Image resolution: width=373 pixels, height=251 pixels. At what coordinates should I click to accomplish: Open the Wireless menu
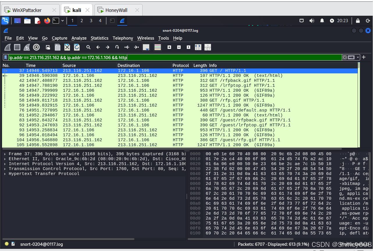click(x=146, y=38)
